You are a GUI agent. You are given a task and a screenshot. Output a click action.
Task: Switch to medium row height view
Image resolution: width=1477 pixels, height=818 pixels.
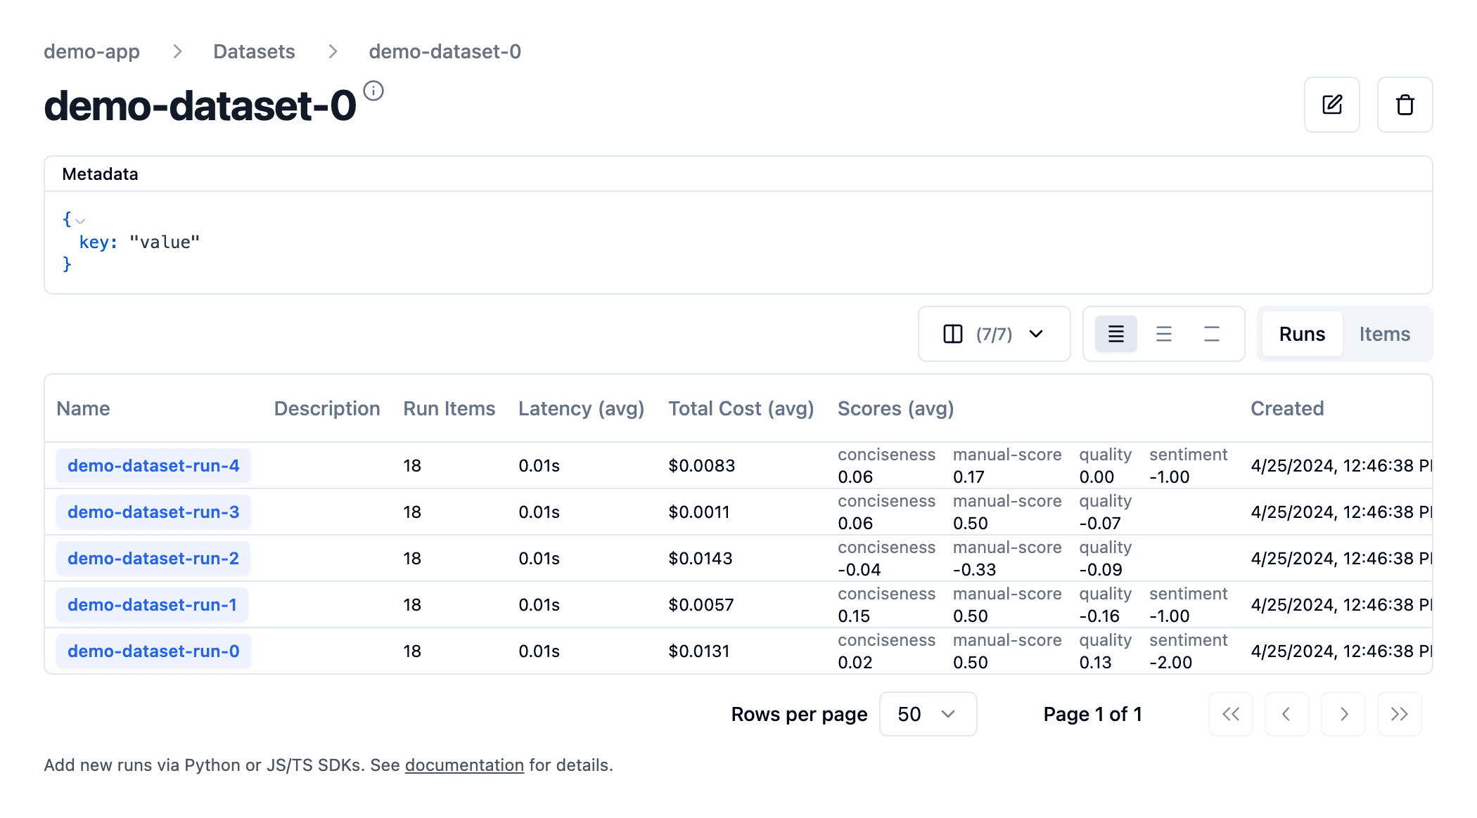[1163, 334]
